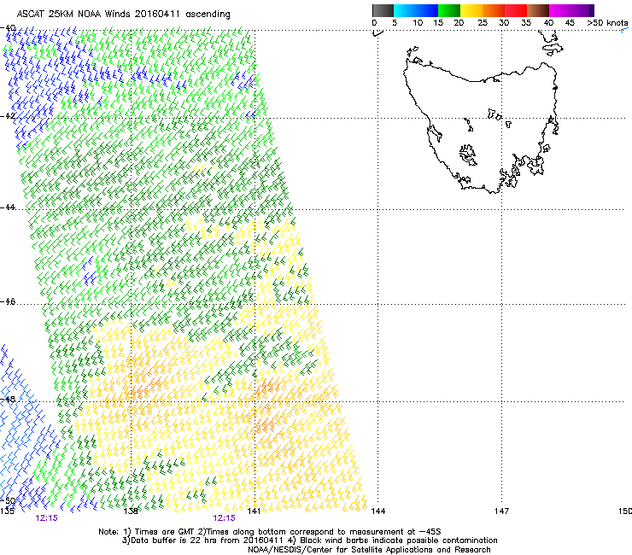The height and width of the screenshot is (555, 632).
Task: Click the orange 25-30 knots color band
Action: (x=494, y=10)
